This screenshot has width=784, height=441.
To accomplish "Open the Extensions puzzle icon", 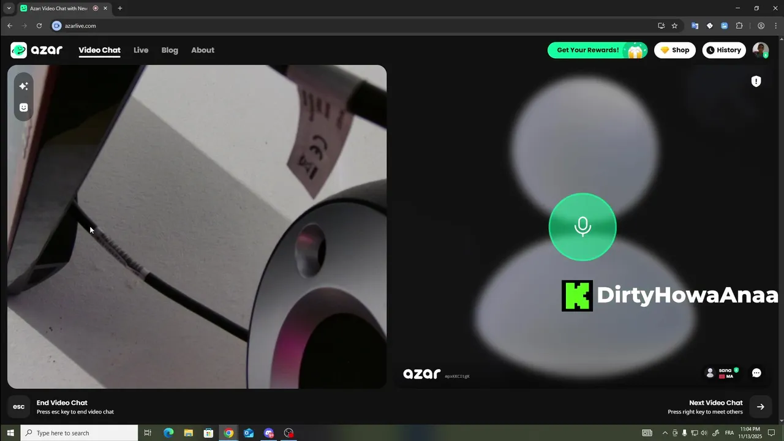I will 739,26.
